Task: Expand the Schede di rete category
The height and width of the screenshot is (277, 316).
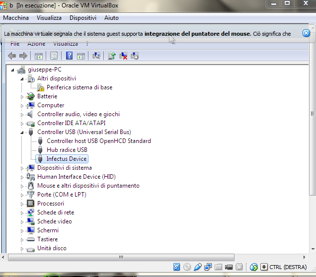Action: click(22, 213)
